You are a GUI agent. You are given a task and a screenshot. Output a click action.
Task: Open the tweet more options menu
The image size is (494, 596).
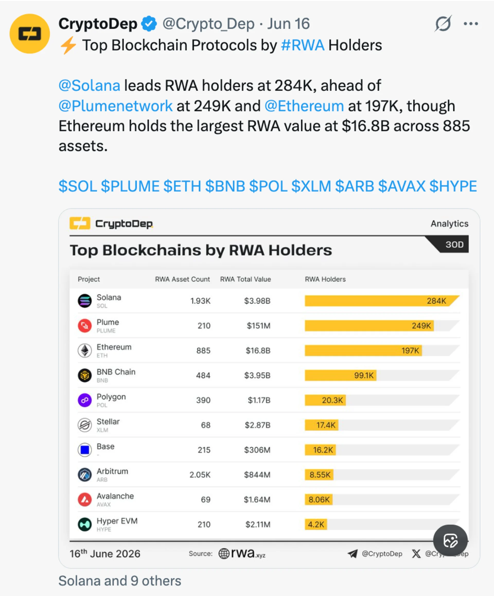point(471,24)
